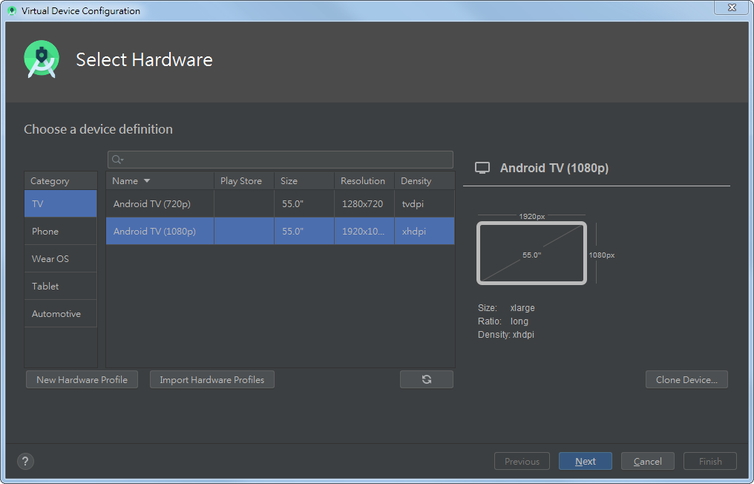This screenshot has height=484, width=754.
Task: Click the device search input field
Action: pyautogui.click(x=281, y=160)
